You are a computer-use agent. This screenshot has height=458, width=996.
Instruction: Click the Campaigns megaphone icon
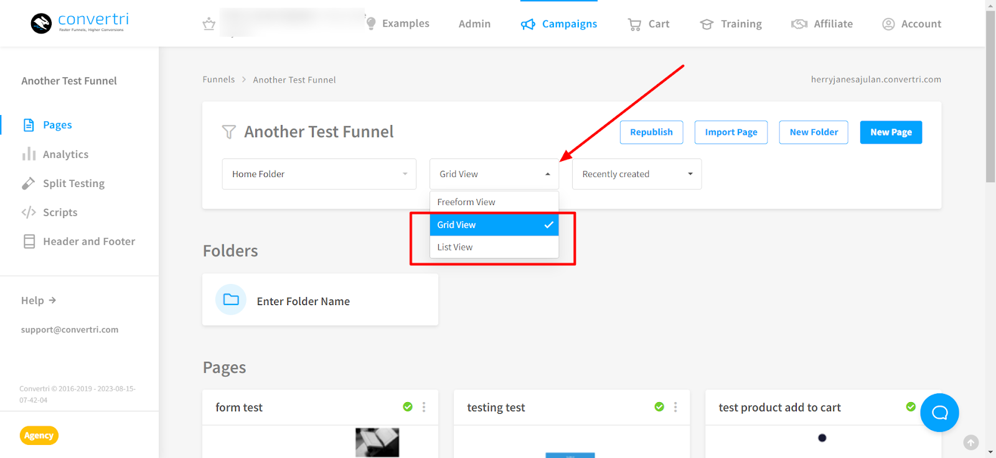tap(528, 24)
